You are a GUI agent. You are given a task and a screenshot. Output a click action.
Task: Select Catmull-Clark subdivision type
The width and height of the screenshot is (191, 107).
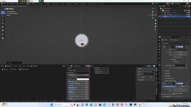[169, 86]
